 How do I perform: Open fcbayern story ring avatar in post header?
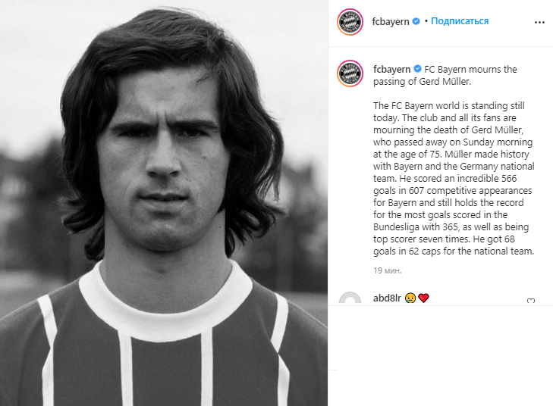point(350,21)
